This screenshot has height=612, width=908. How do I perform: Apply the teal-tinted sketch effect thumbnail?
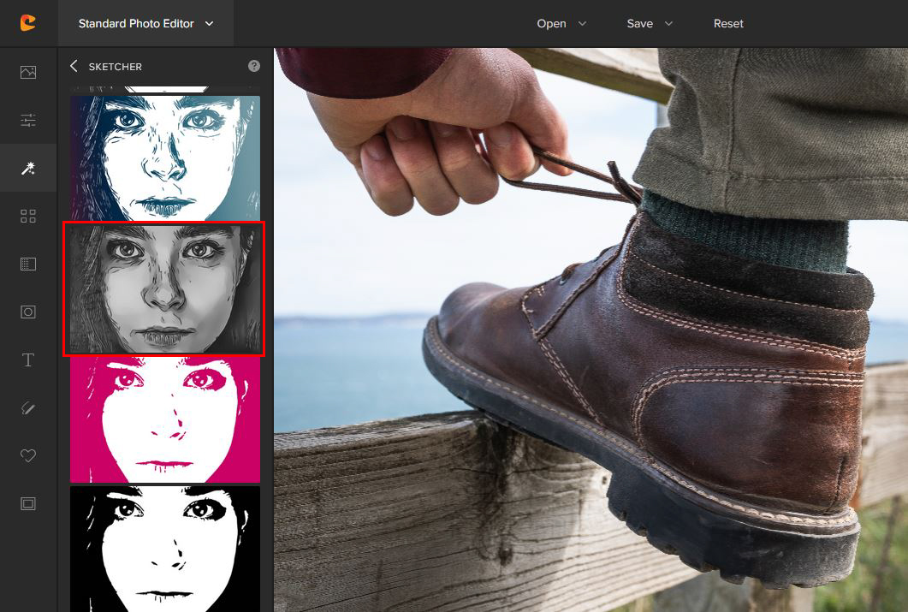point(165,157)
